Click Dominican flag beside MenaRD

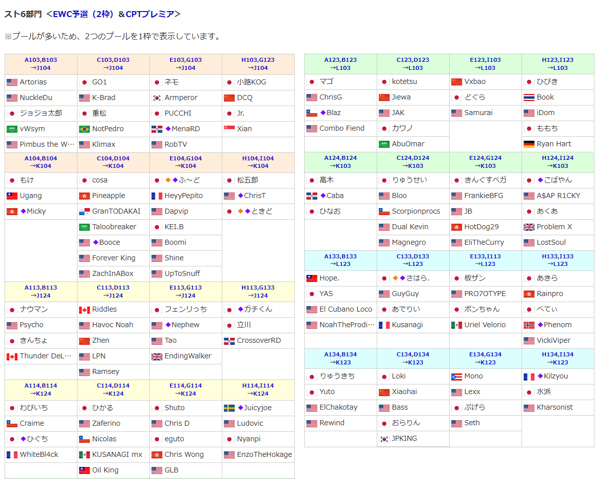point(157,129)
